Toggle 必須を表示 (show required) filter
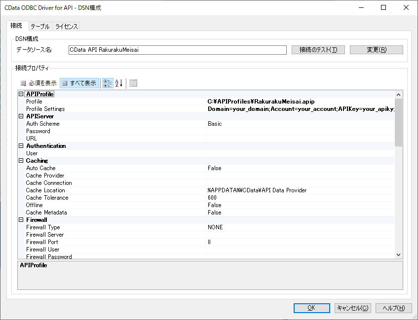This screenshot has width=418, height=320. 38,83
